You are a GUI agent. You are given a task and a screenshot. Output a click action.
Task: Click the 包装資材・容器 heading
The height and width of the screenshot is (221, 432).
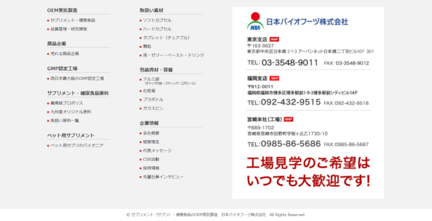tap(156, 70)
